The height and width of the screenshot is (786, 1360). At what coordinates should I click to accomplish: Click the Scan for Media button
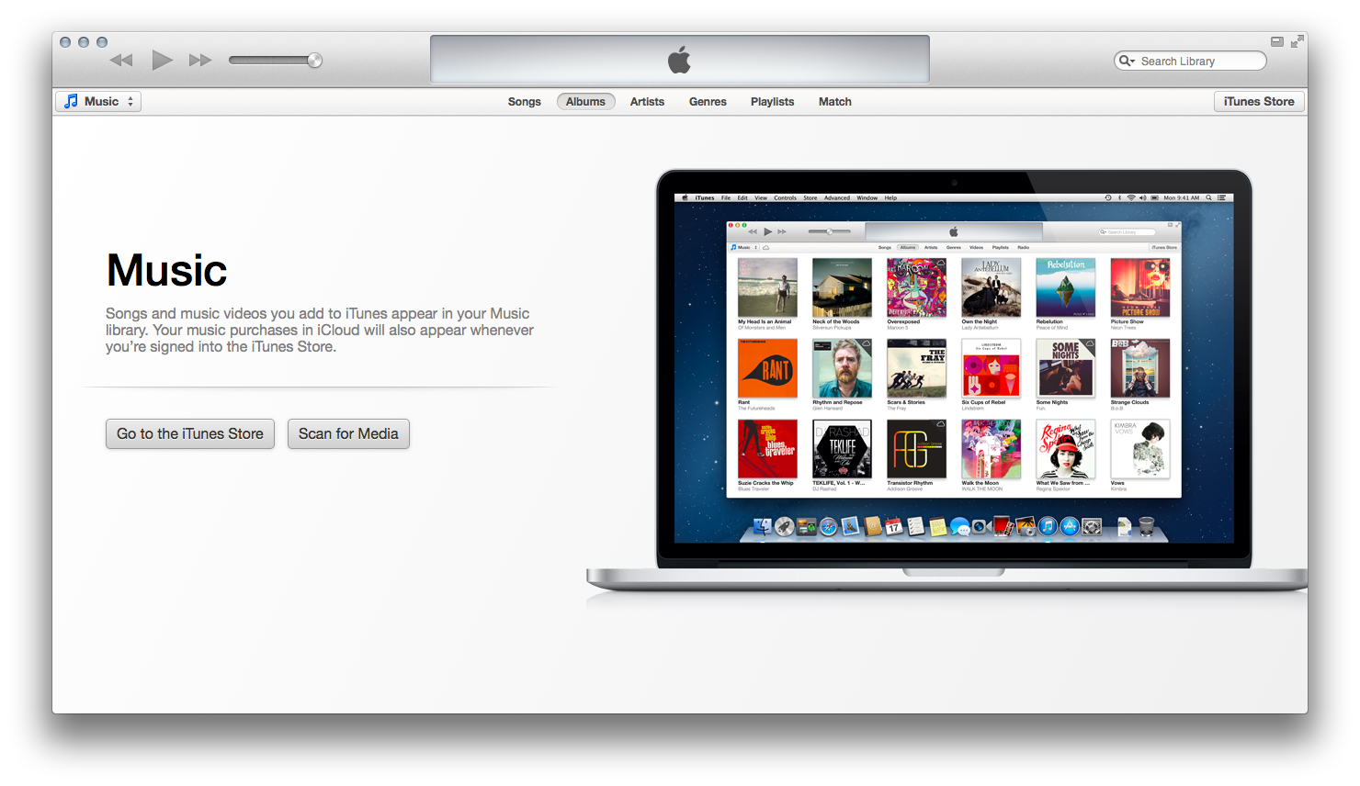[348, 434]
